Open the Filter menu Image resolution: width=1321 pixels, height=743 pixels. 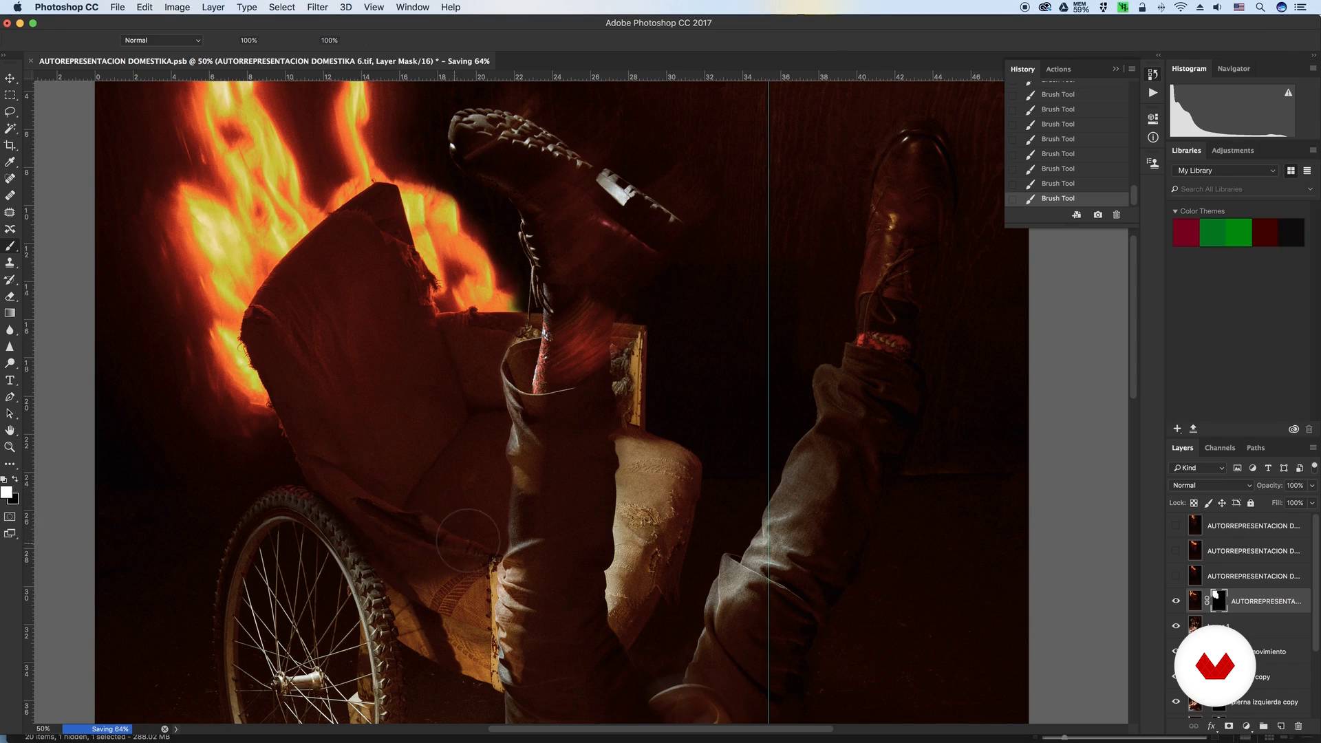[x=316, y=7]
